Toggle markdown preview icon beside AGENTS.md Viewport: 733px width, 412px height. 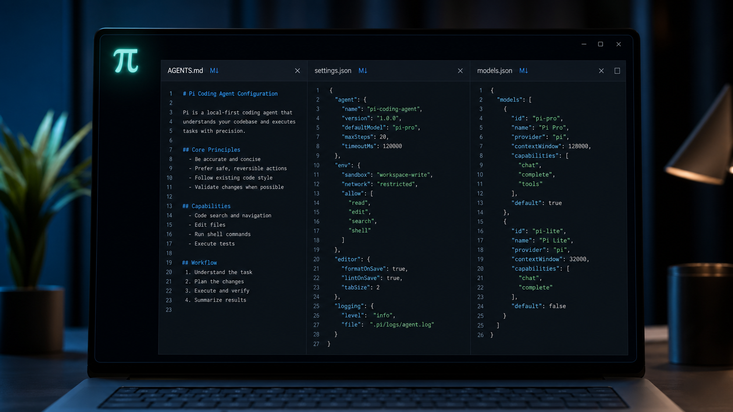tap(214, 70)
